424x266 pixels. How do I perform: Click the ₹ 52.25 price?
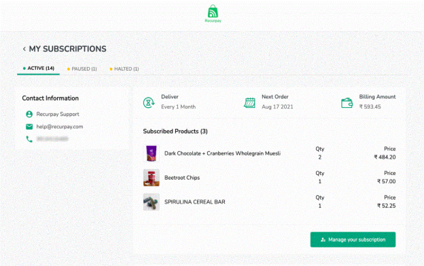[x=387, y=206]
